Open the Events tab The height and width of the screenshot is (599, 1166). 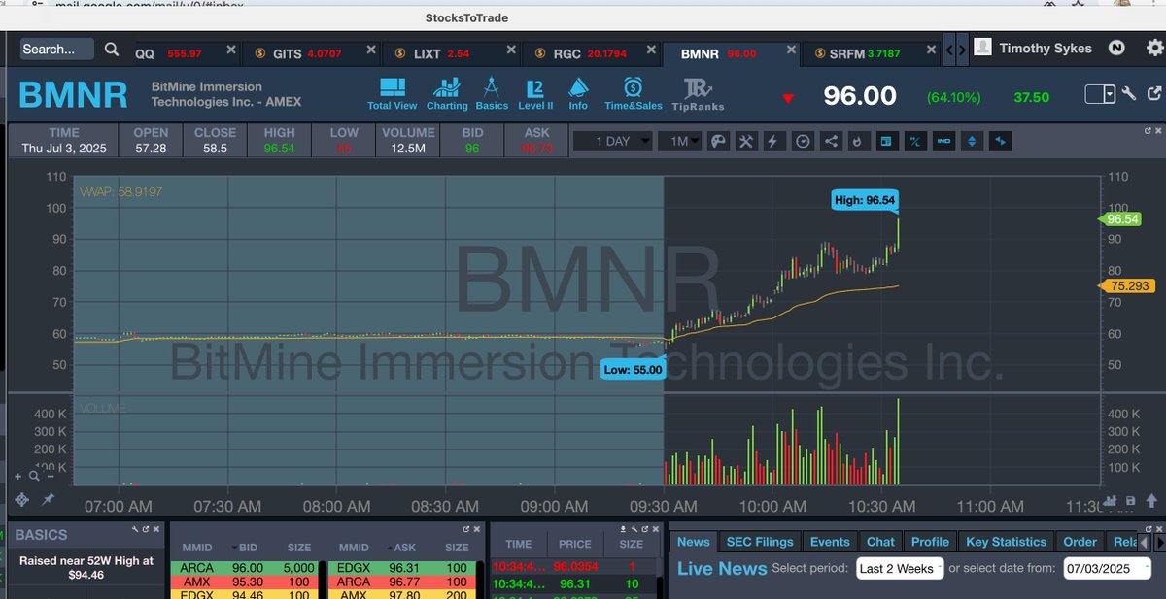(830, 542)
